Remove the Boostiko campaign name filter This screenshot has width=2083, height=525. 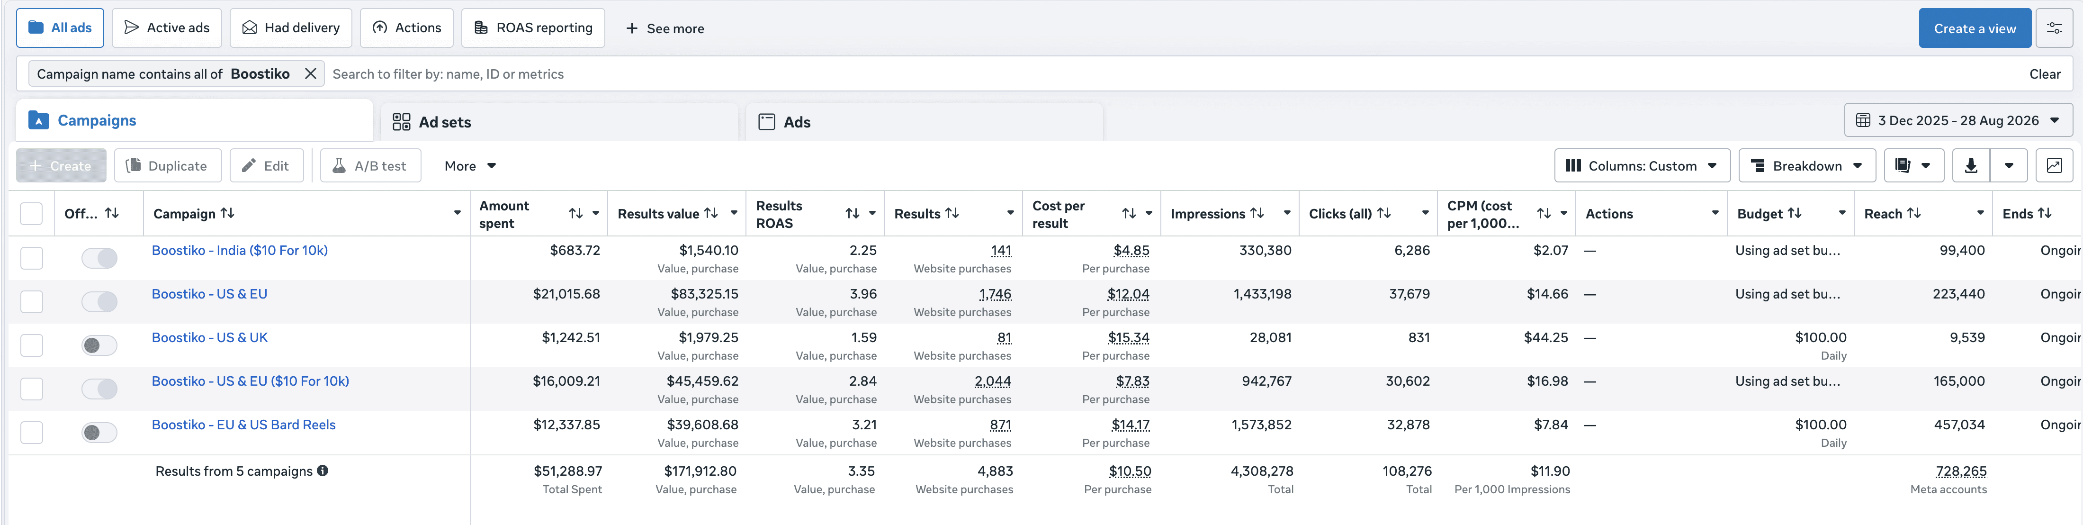point(311,73)
